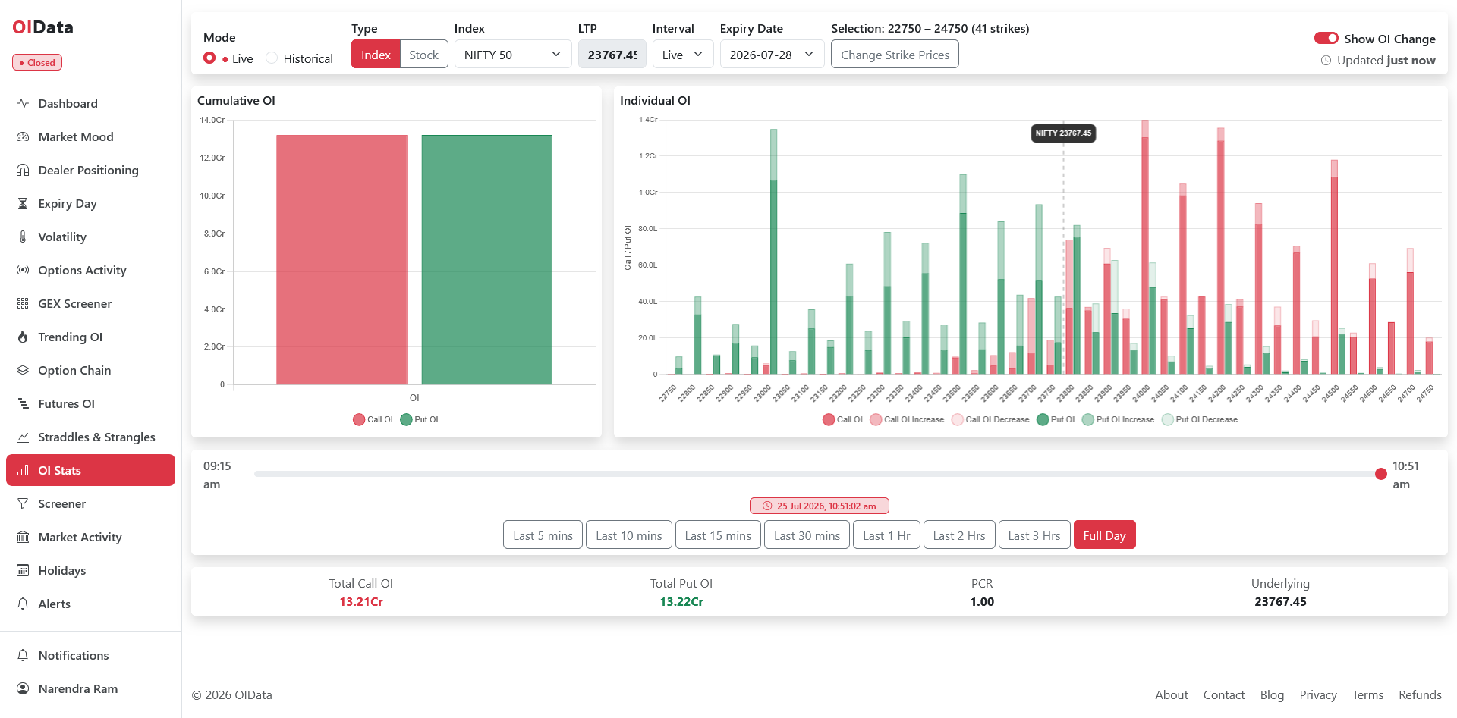Click the OI Stats bar-chart icon
Screen dimensions: 1457x718
[x=23, y=470]
